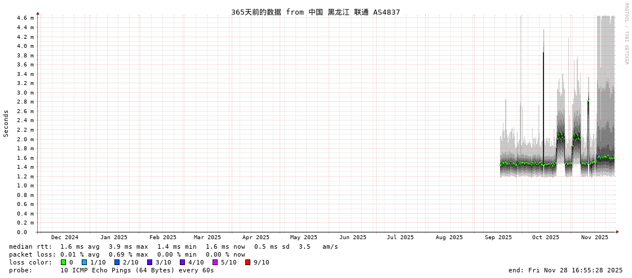Viewport: 632px width, 278px height.
Task: Click the median rtt statistics line
Action: click(173, 246)
